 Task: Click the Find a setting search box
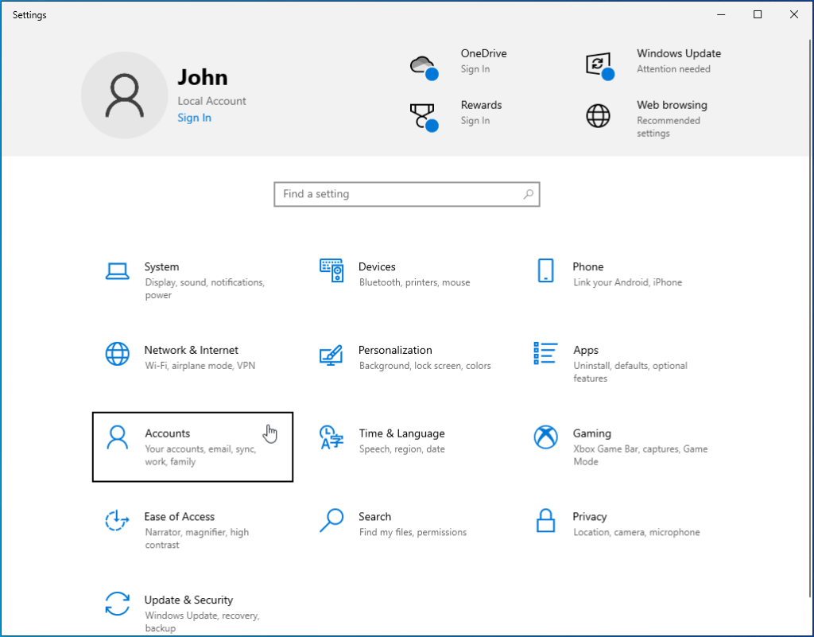407,194
